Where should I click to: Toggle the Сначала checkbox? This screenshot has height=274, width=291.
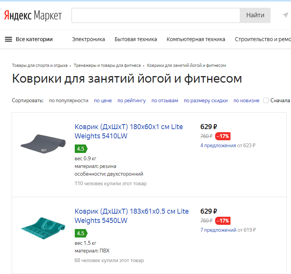pos(266,100)
